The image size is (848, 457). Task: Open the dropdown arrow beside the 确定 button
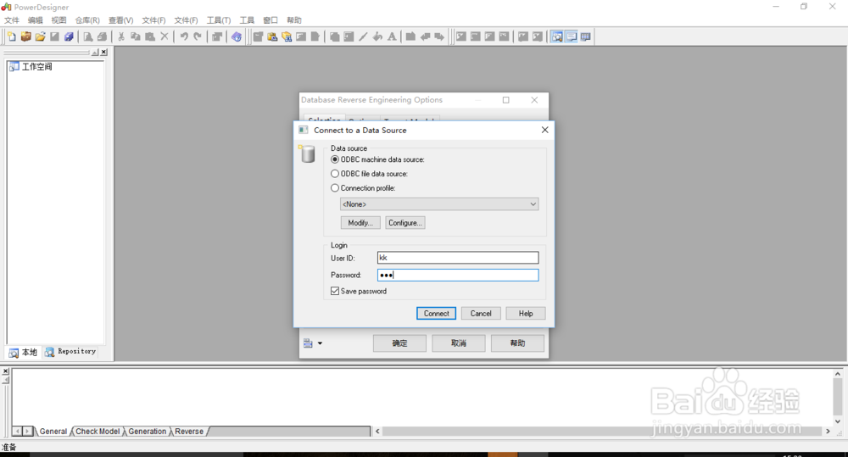[321, 343]
